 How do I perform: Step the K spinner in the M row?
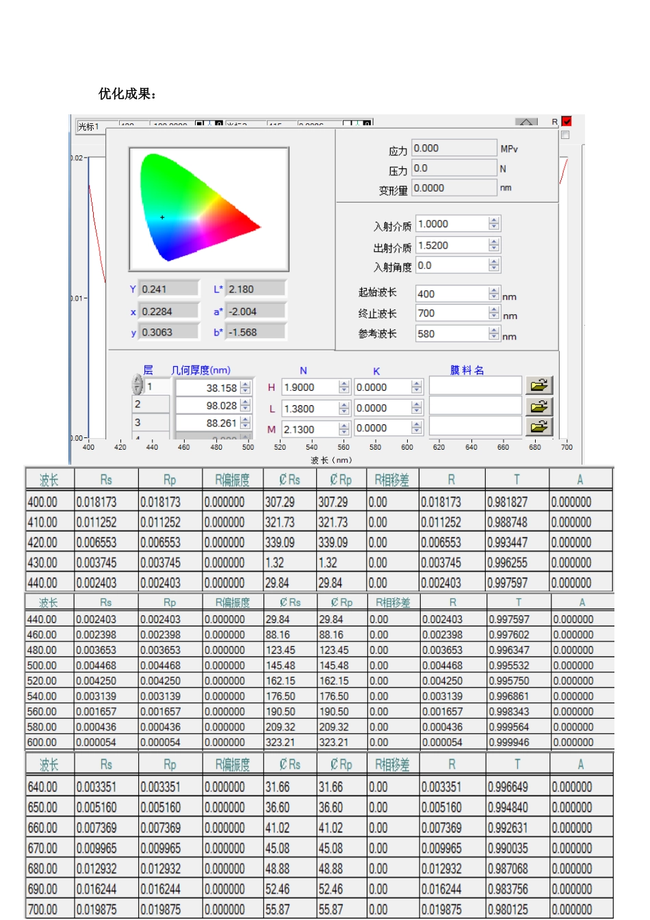click(417, 428)
